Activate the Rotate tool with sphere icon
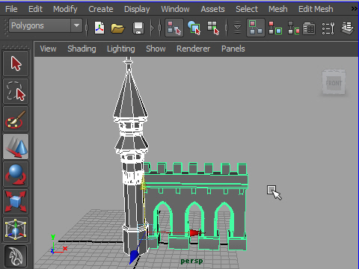This screenshot has width=359, height=269. pos(16,174)
